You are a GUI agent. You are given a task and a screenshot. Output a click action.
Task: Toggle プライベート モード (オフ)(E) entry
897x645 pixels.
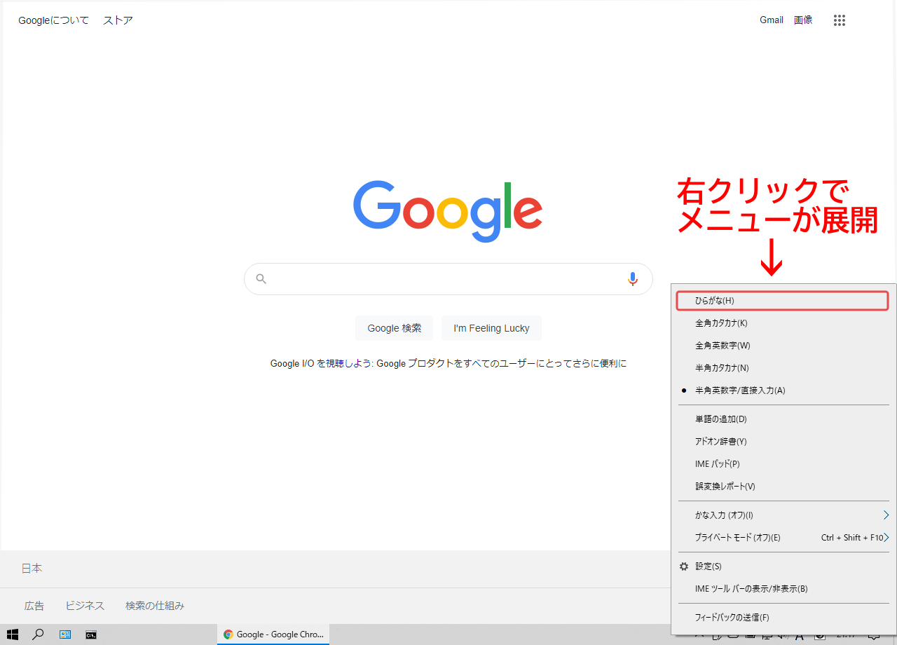click(x=783, y=538)
